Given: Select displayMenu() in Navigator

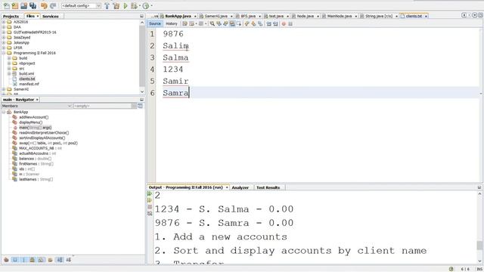Looking at the screenshot, I should (30, 122).
